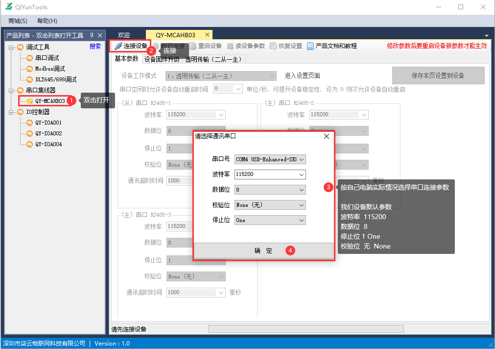Collapse the 调试工具 tree node
The image size is (495, 349).
[x=11, y=48]
